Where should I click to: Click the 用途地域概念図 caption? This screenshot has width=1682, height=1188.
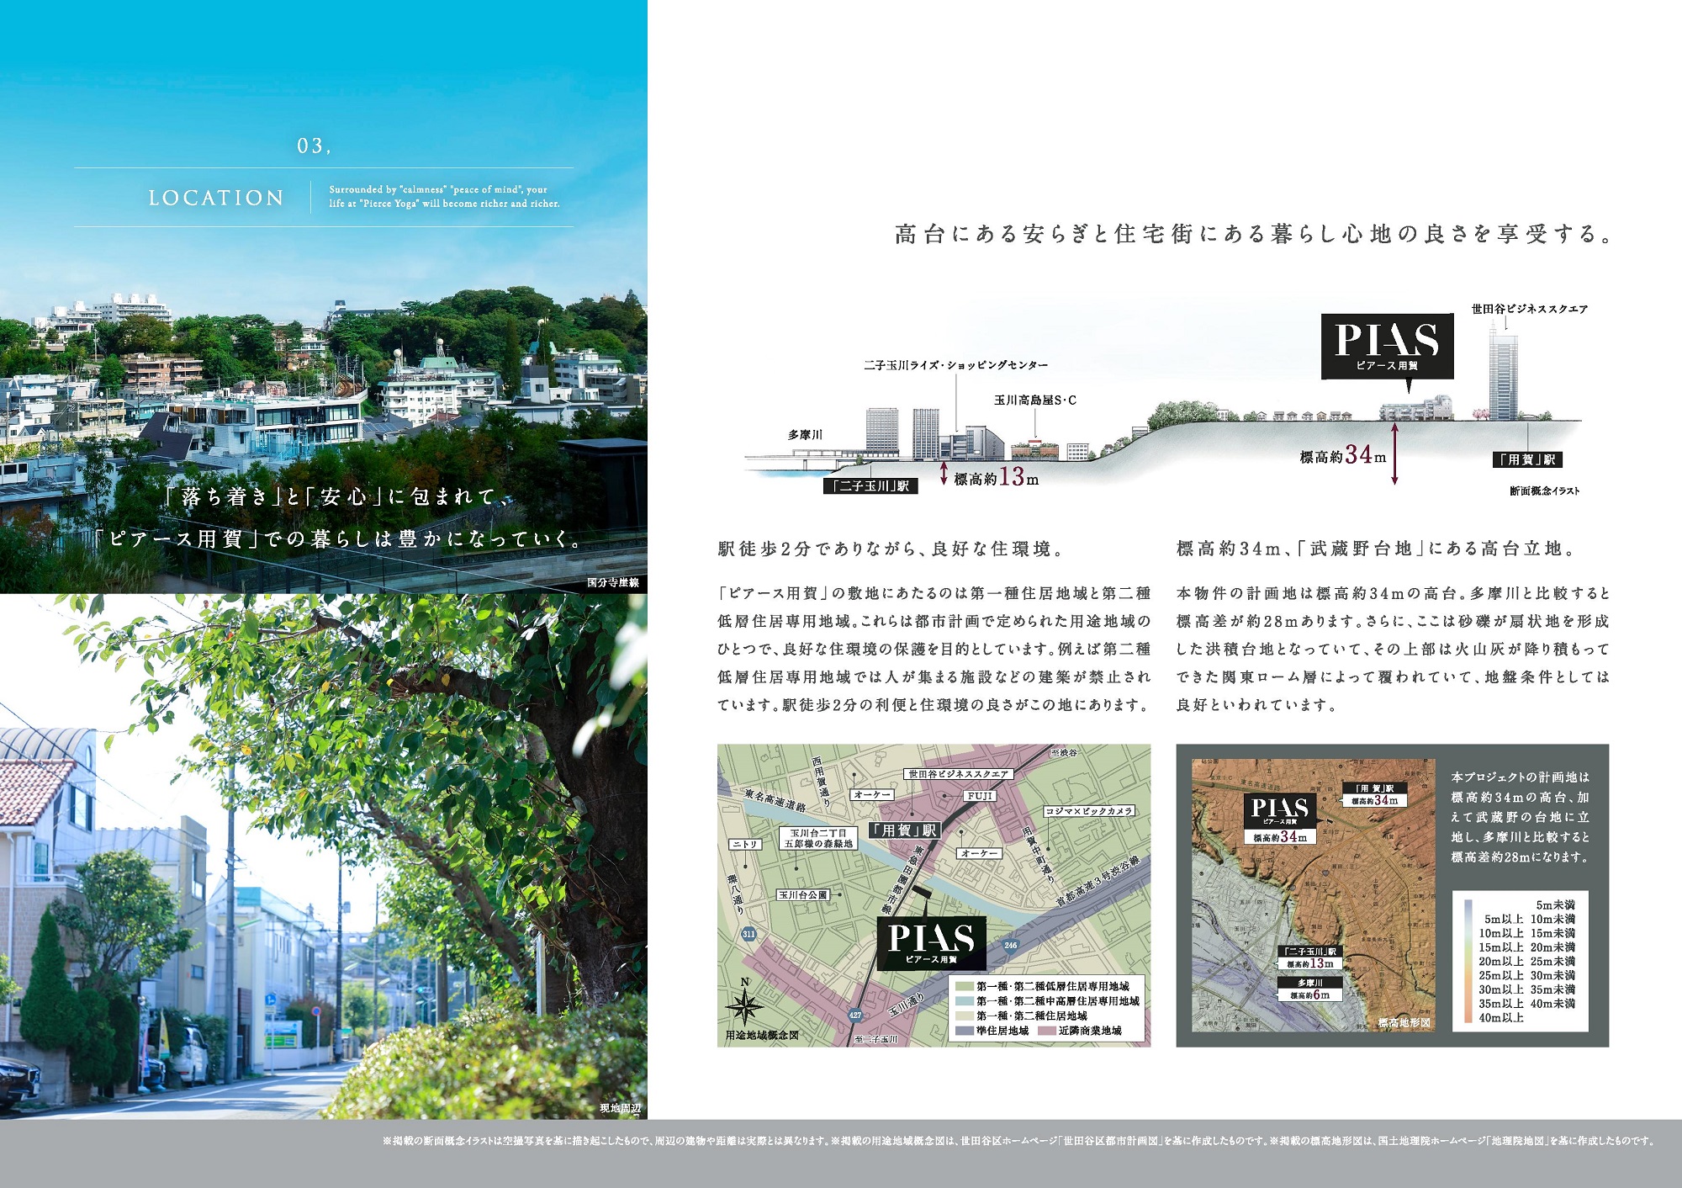click(762, 1035)
